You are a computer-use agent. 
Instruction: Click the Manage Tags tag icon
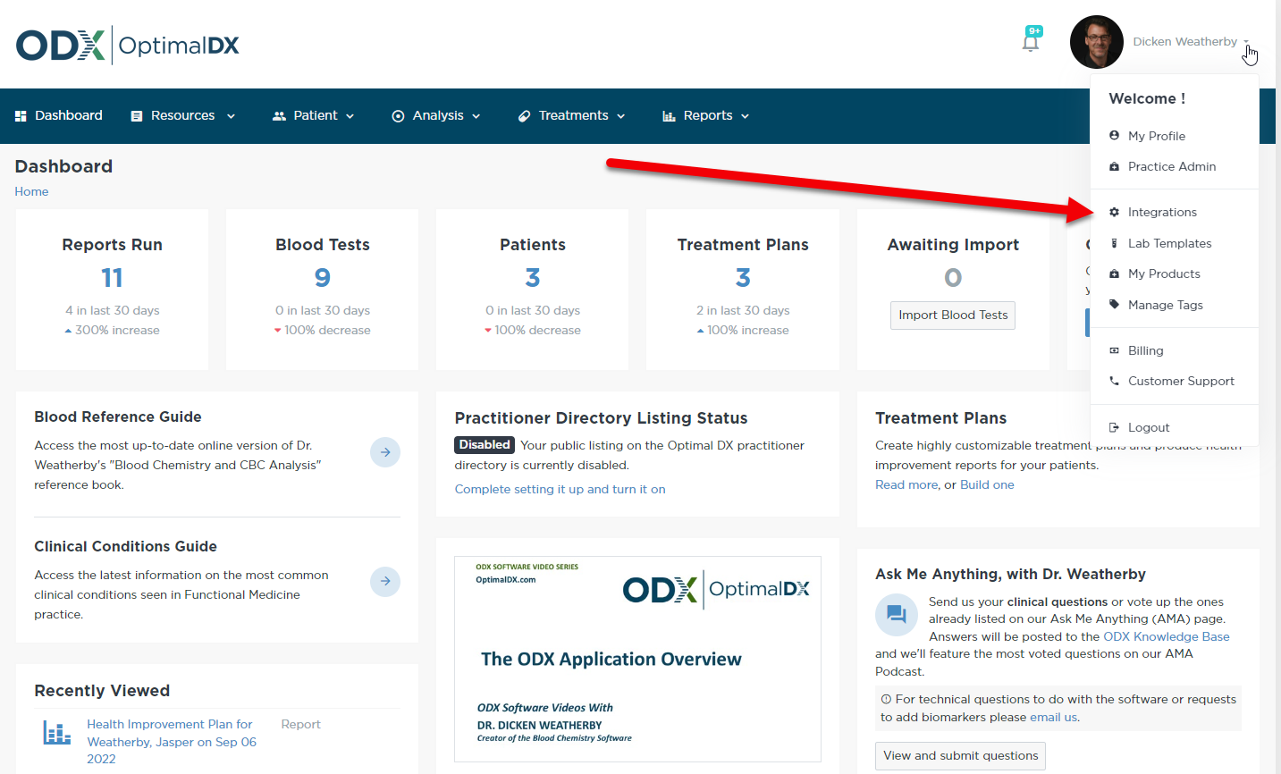click(1114, 305)
